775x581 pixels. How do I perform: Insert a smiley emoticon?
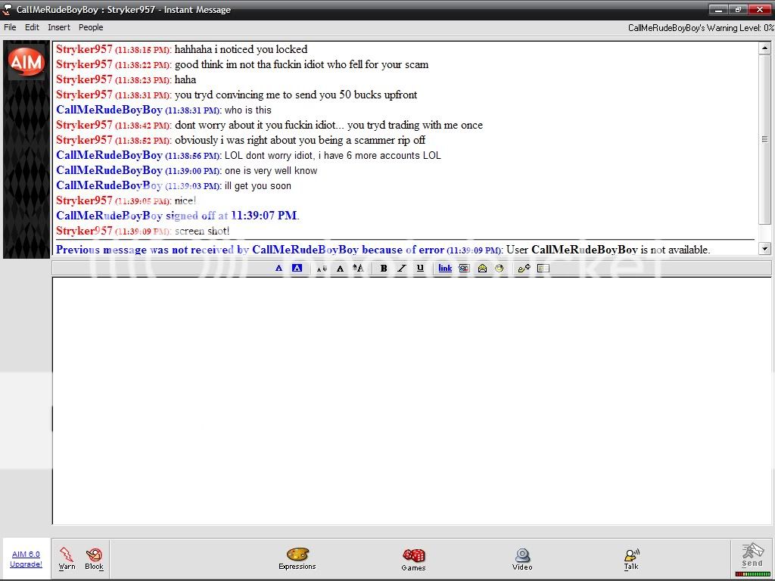coord(500,268)
